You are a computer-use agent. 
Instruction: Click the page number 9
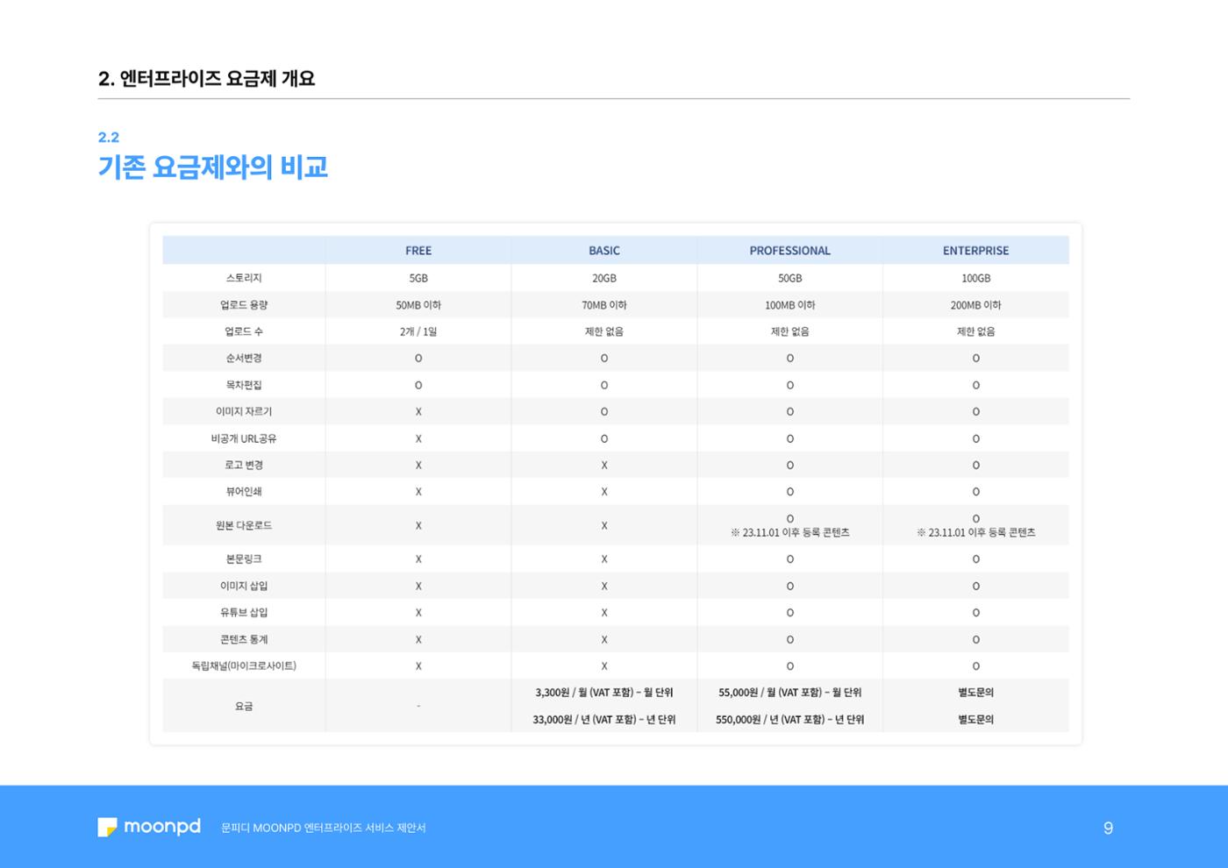pyautogui.click(x=1108, y=828)
